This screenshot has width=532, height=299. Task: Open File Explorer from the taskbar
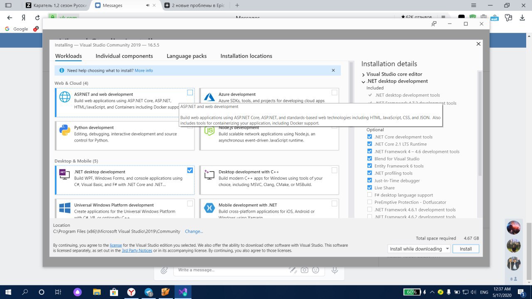click(x=96, y=292)
